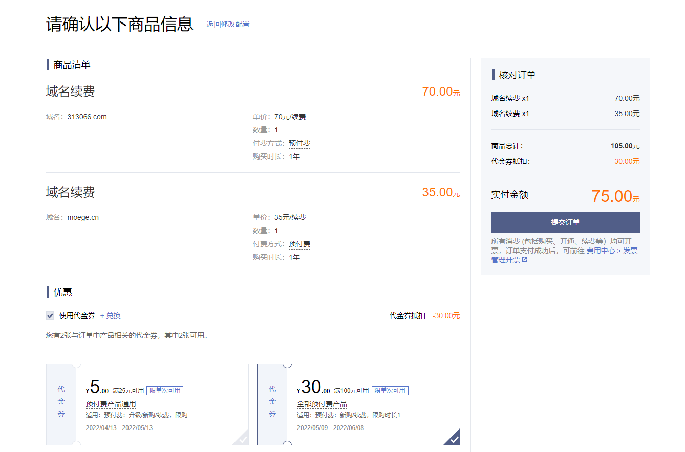Select the ¥5.00 voucher card
The height and width of the screenshot is (452, 685).
tap(147, 404)
